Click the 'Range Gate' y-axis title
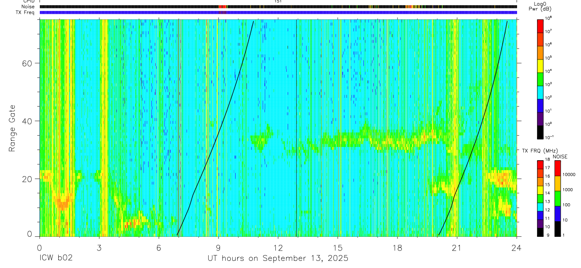Screen dimensions: 581x268 pyautogui.click(x=13, y=128)
